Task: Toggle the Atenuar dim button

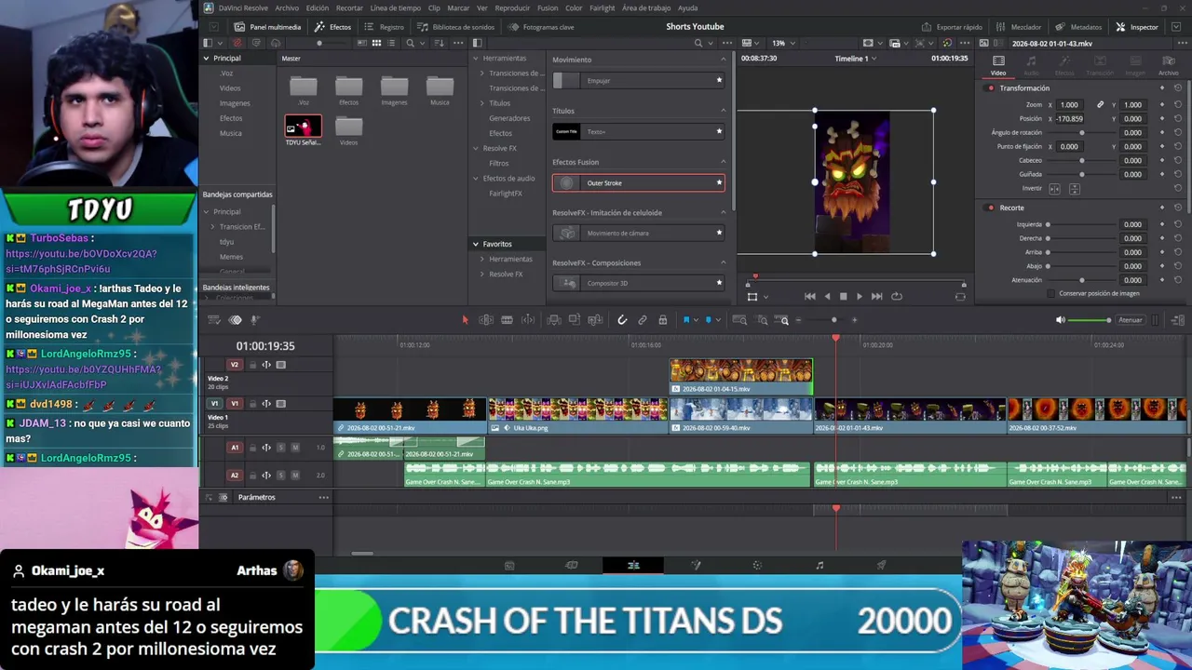Action: (x=1131, y=320)
